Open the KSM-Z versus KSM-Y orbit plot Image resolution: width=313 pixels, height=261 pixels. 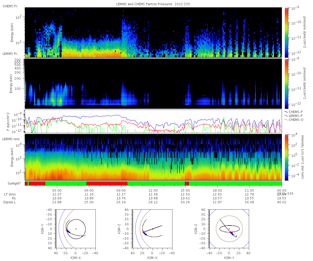coord(229,229)
